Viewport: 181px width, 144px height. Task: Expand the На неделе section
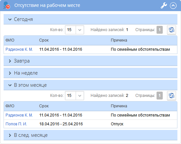coord(91,73)
